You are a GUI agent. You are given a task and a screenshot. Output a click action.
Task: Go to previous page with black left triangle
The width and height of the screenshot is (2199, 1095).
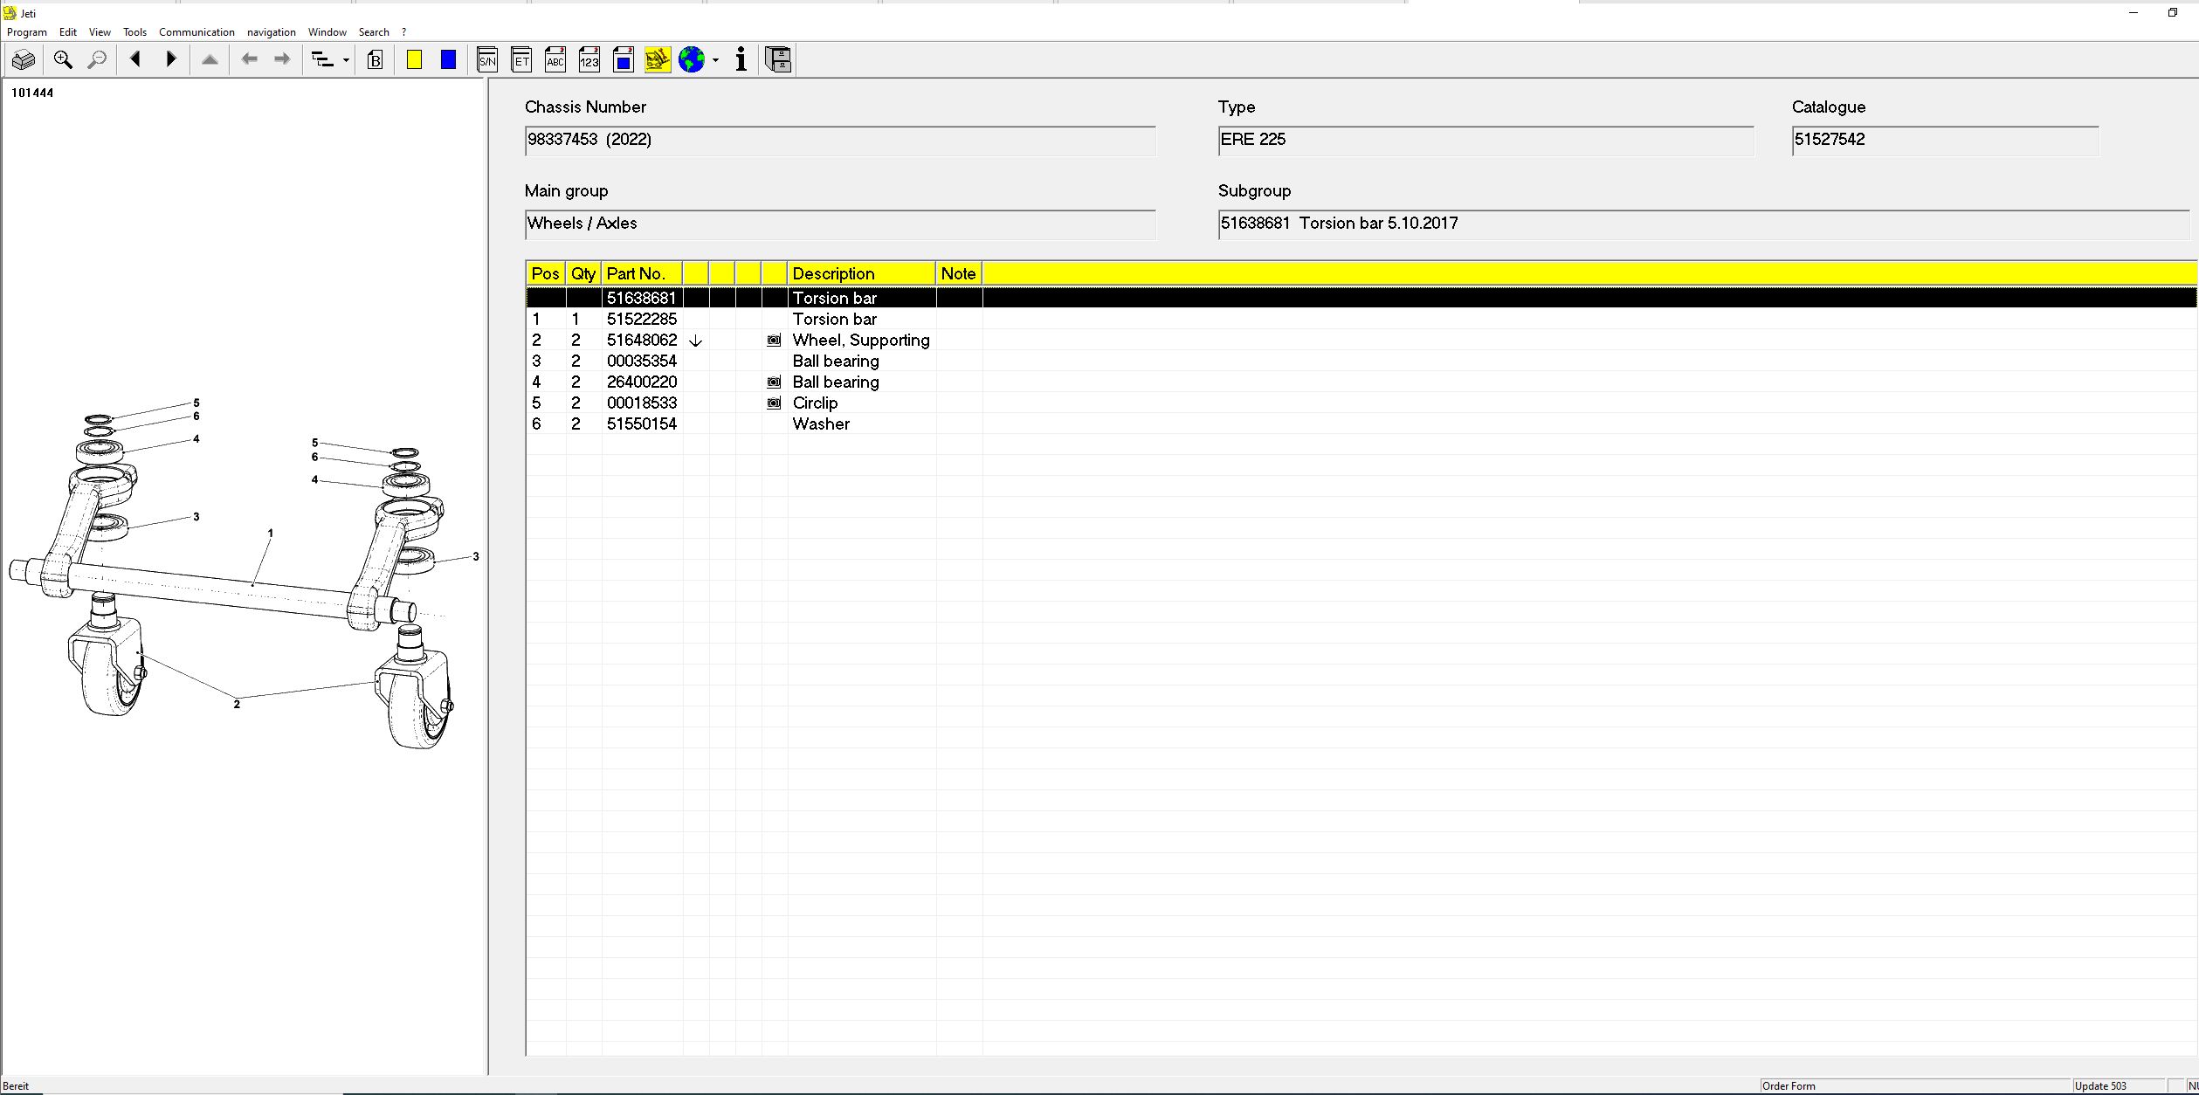pos(135,59)
